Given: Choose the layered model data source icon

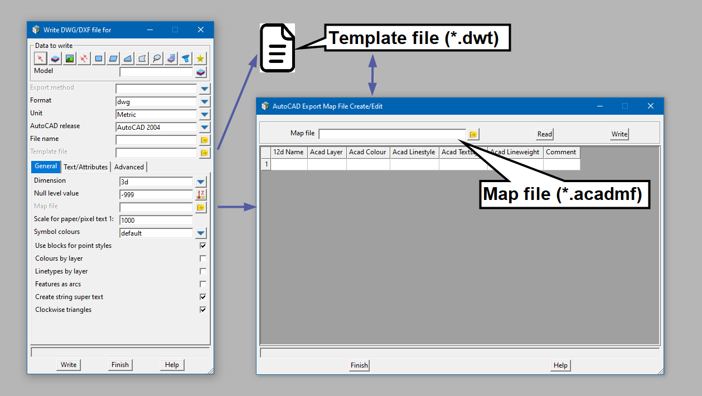Looking at the screenshot, I should point(55,58).
